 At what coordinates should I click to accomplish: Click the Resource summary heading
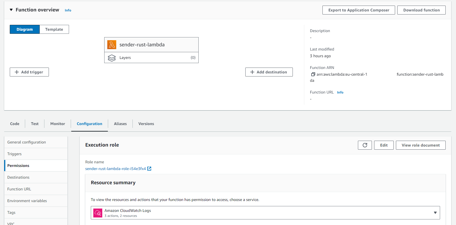point(113,183)
